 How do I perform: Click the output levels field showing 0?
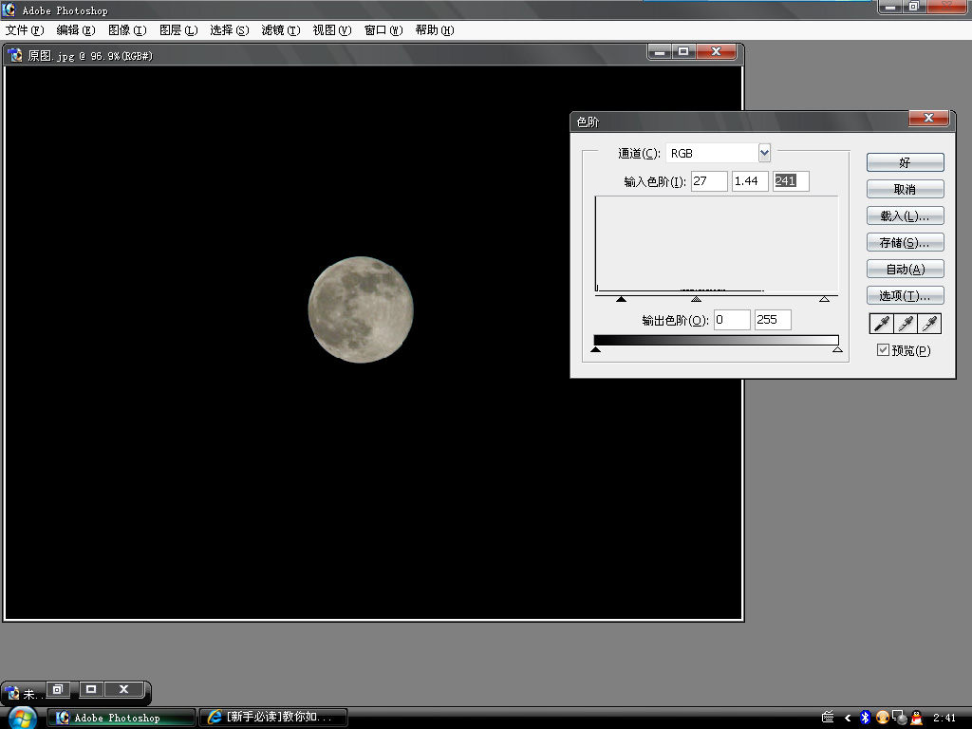(732, 320)
